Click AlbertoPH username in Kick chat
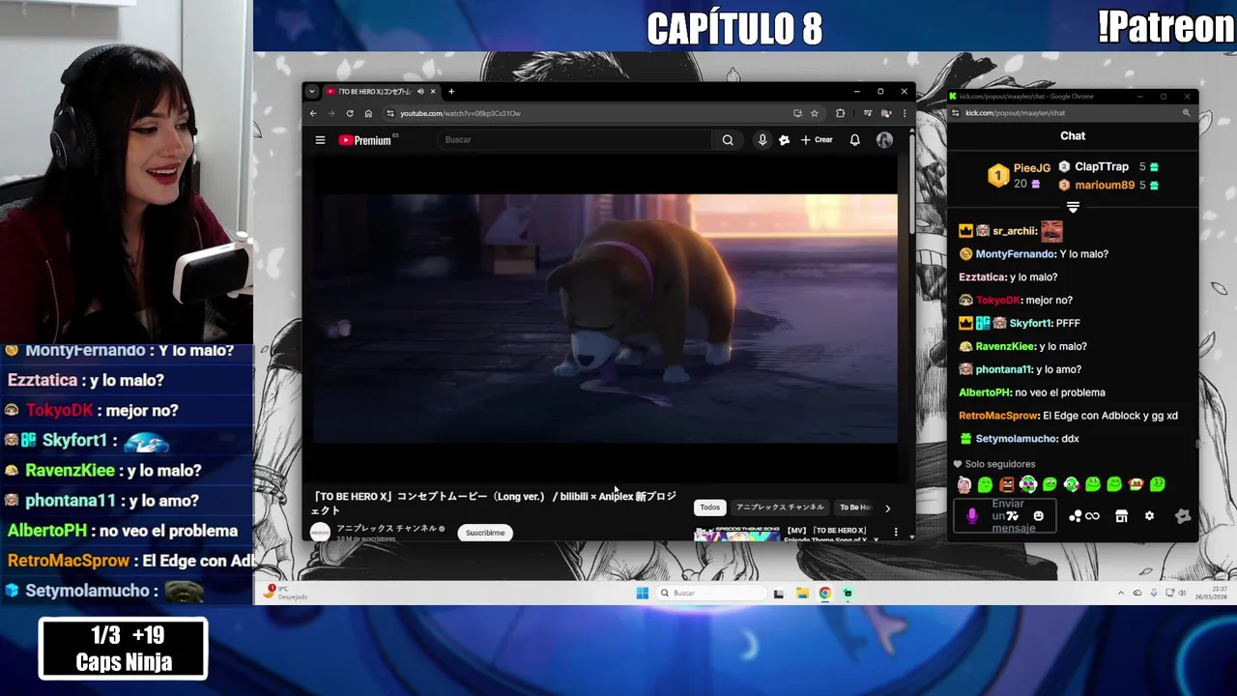Image resolution: width=1237 pixels, height=696 pixels. coord(985,392)
